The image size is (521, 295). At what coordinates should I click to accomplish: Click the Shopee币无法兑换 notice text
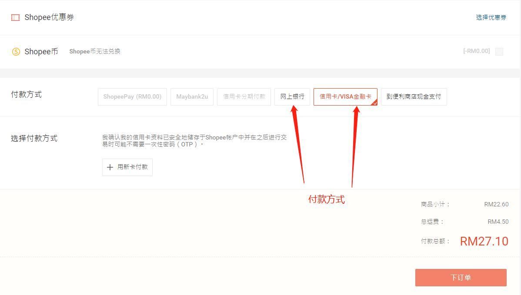tap(95, 51)
